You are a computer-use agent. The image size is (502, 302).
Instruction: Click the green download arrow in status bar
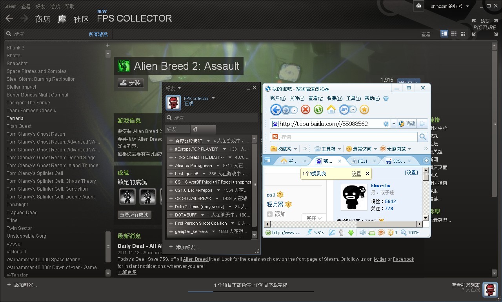351,233
